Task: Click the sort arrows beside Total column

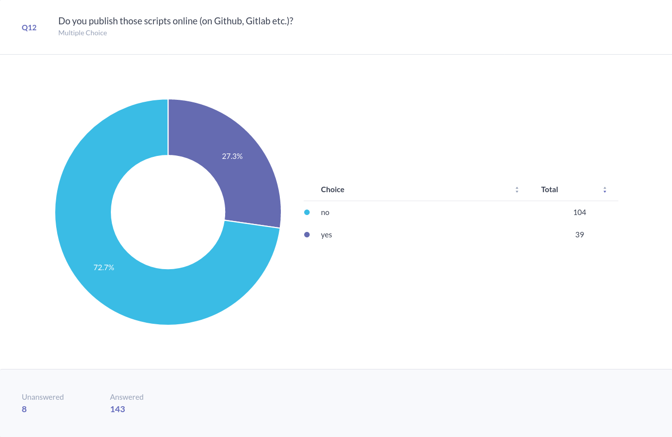Action: 604,190
